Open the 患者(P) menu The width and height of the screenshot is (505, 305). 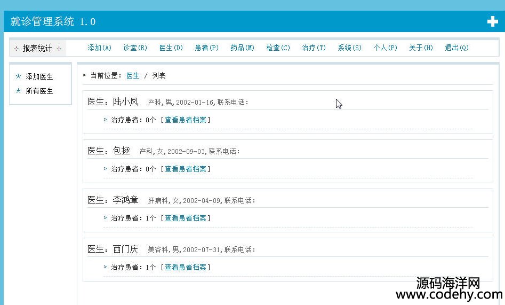[207, 48]
